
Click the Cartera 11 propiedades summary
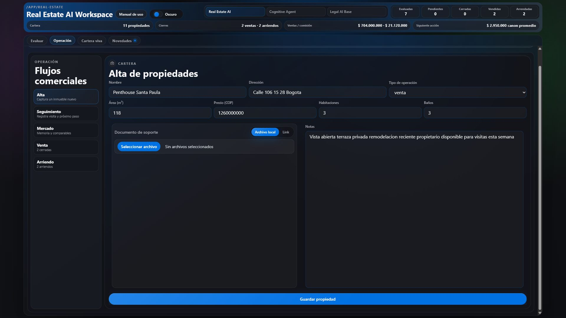pos(90,26)
